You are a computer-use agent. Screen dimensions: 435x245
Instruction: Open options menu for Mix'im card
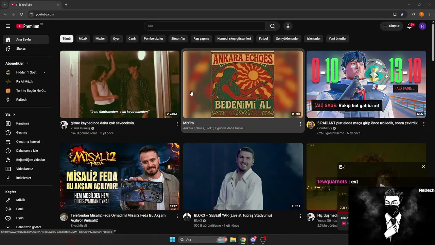pyautogui.click(x=300, y=124)
